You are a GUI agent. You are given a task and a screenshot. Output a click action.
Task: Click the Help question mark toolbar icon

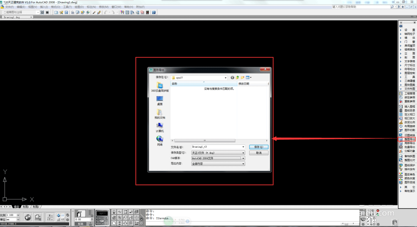tap(154, 12)
